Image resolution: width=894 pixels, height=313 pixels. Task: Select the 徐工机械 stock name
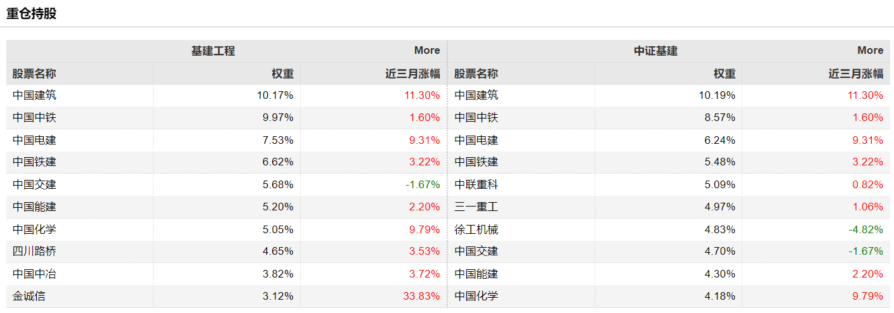[477, 229]
